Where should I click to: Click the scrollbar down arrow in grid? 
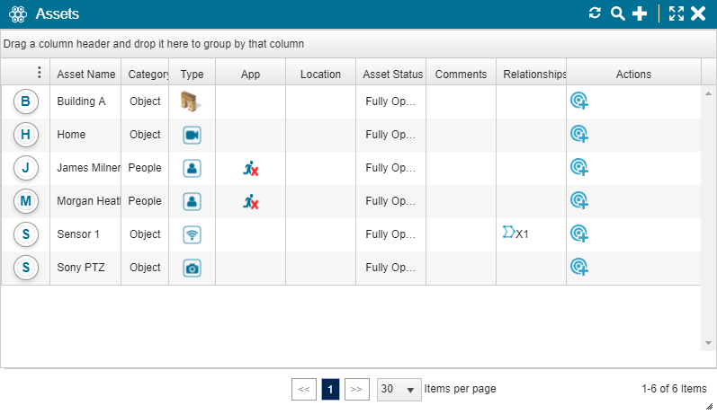708,343
